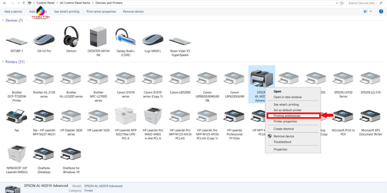Select the EPSON LQ-310 printer
This screenshot has width=387, height=193.
point(371,78)
